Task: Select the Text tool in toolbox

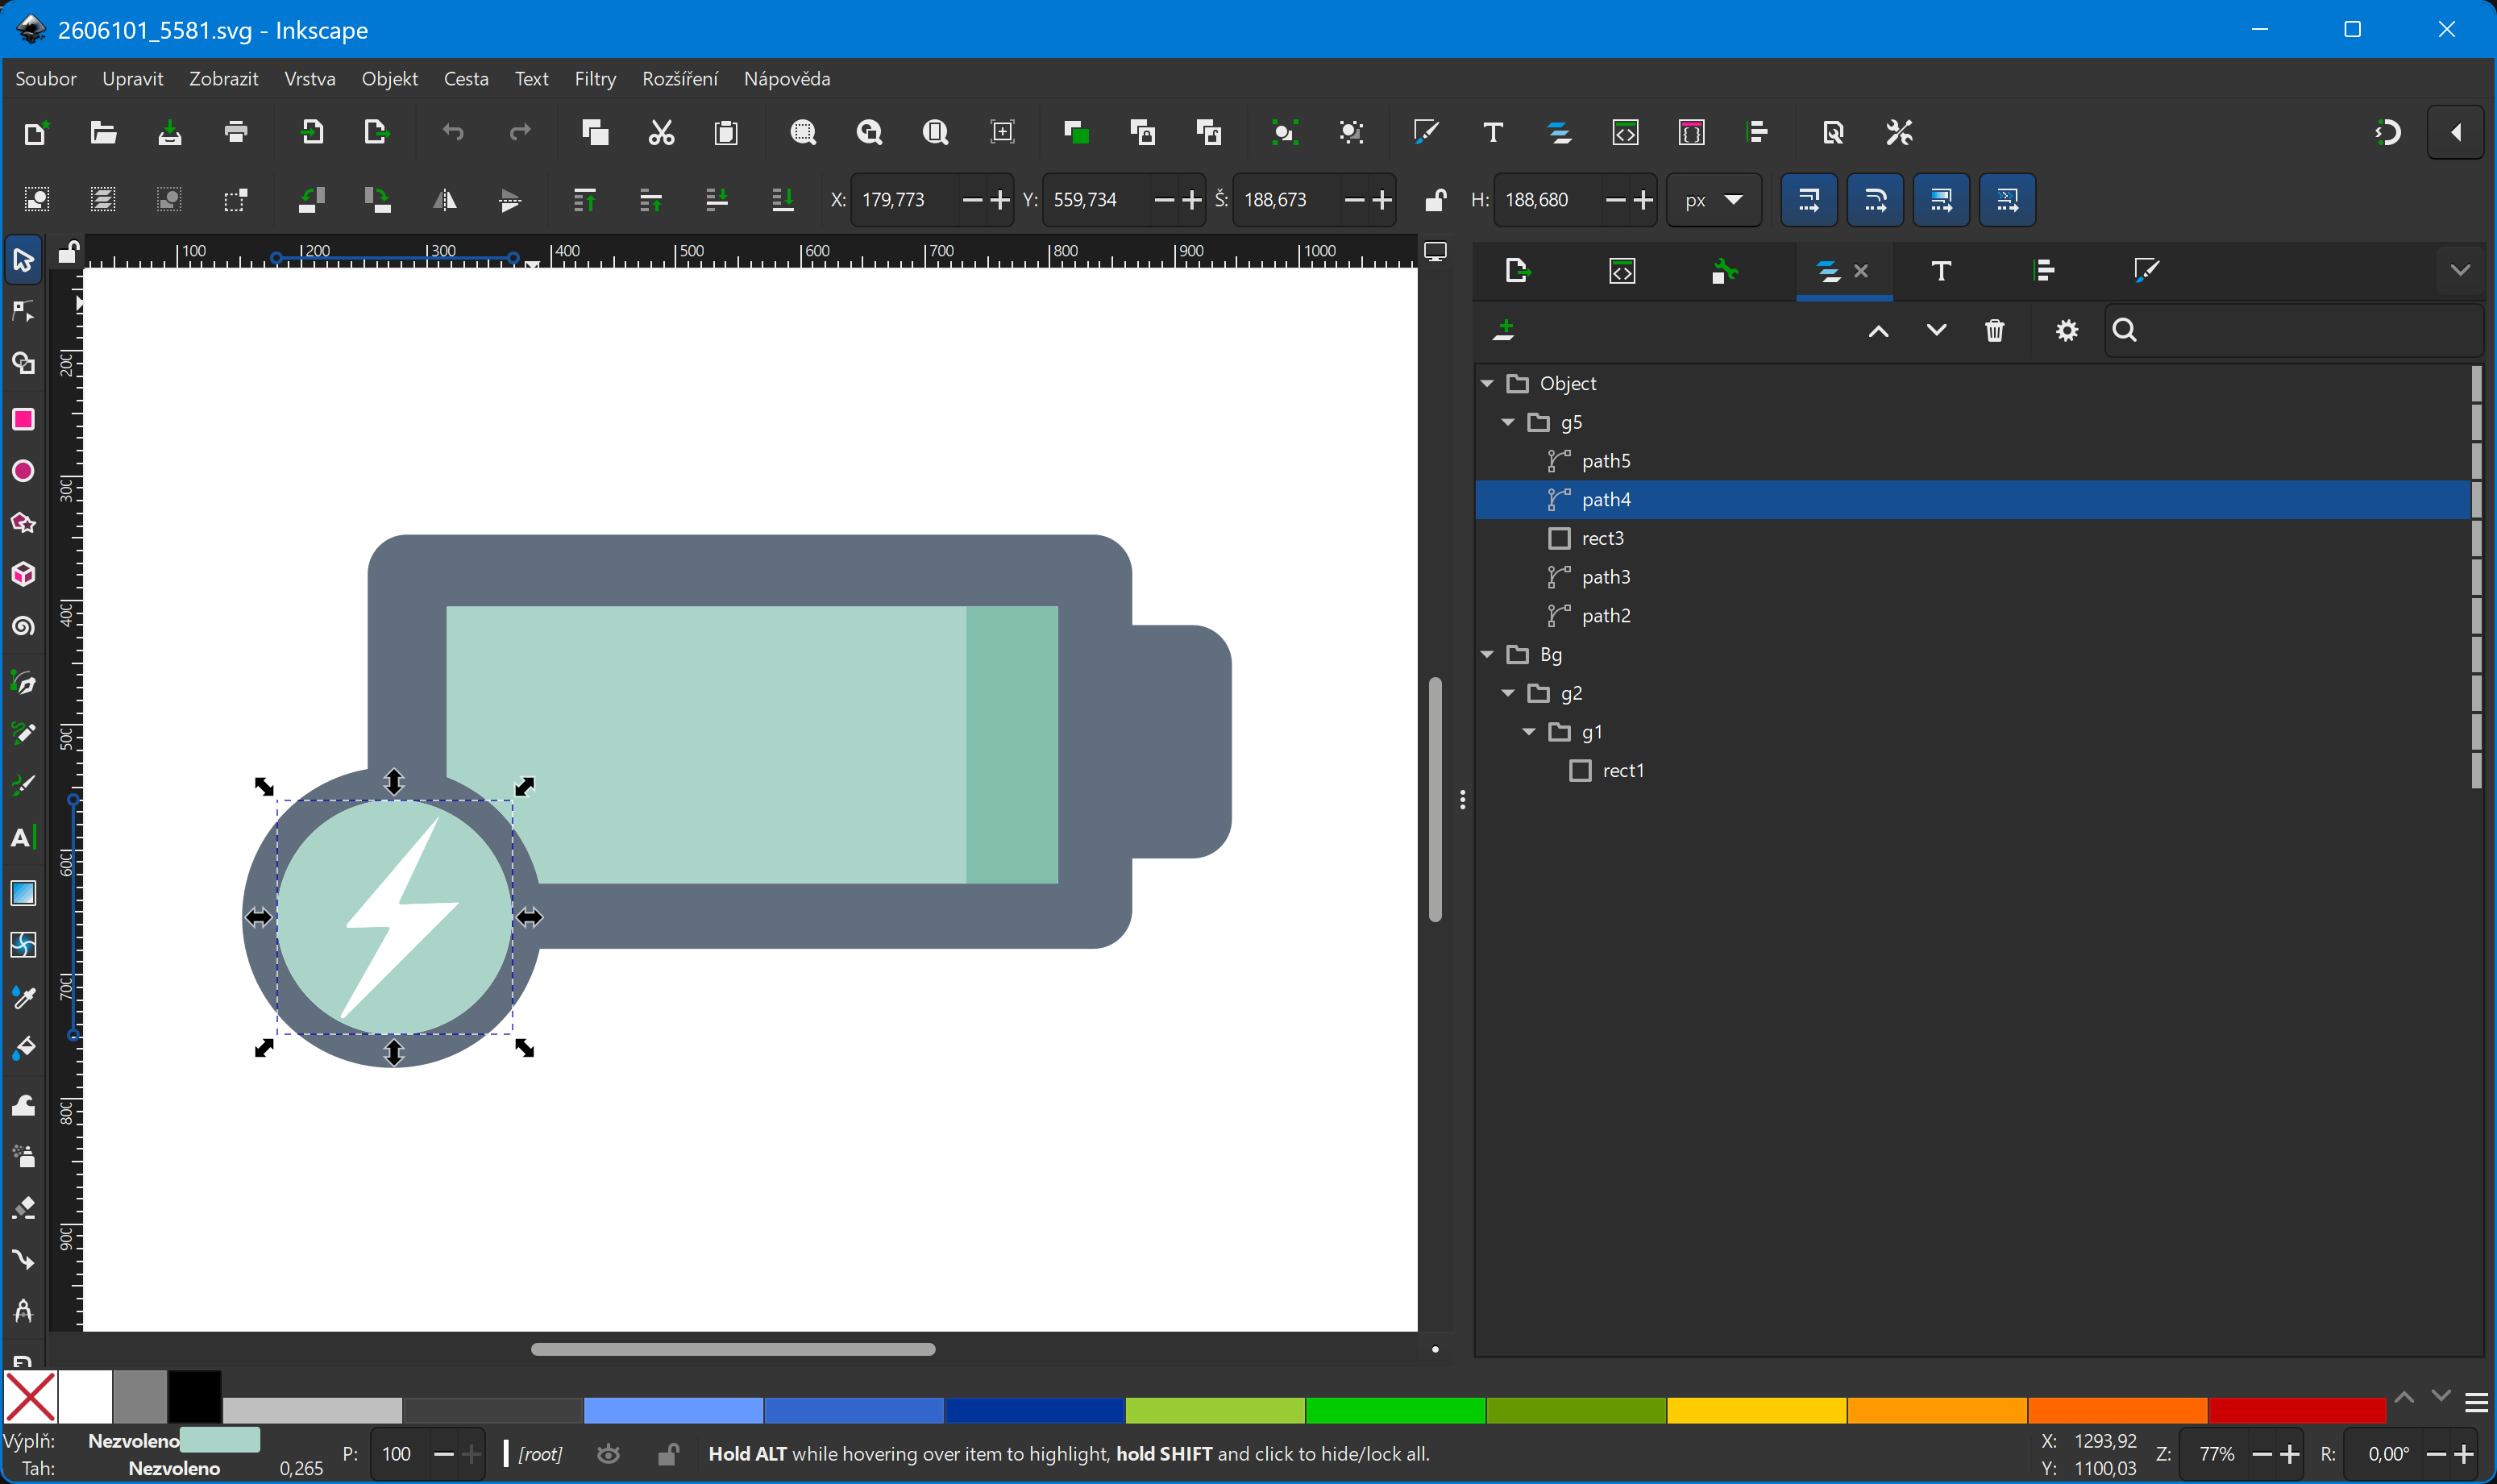Action: 23,838
